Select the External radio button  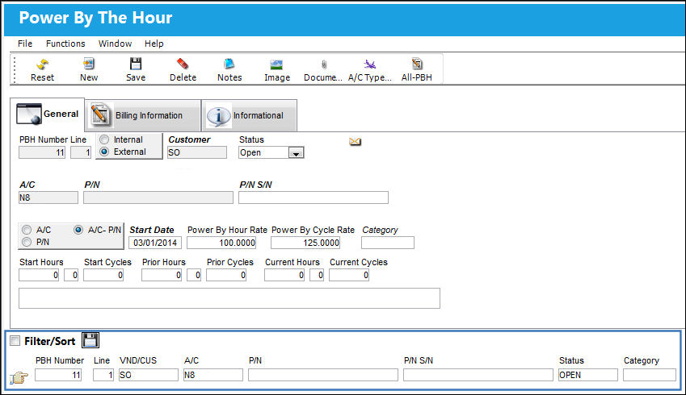pyautogui.click(x=104, y=152)
